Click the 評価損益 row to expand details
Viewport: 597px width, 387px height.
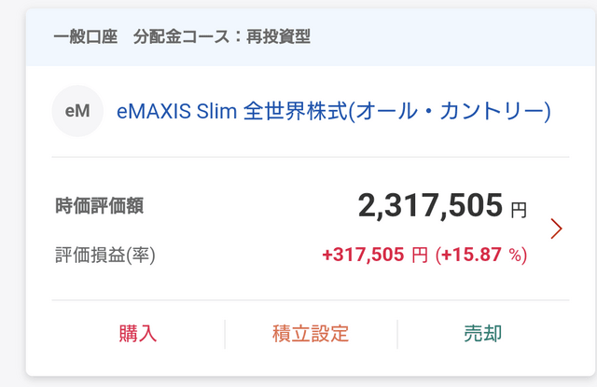tap(292, 255)
